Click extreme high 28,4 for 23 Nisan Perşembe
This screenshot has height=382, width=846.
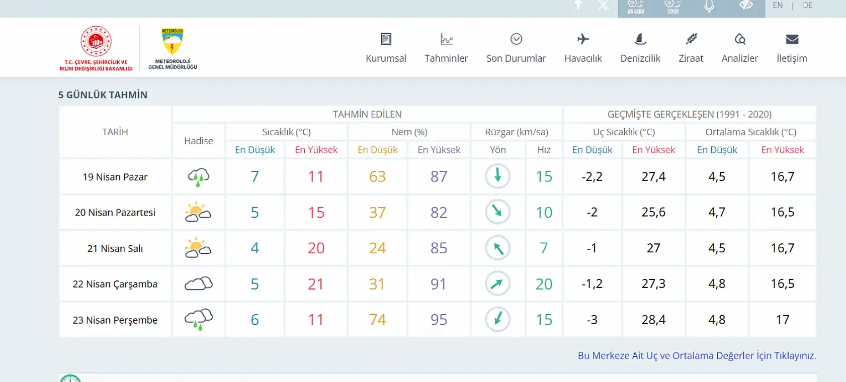tap(653, 319)
